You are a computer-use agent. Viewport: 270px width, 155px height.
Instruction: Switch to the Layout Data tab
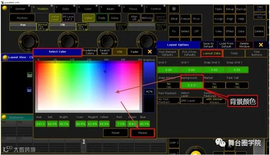pos(212,53)
